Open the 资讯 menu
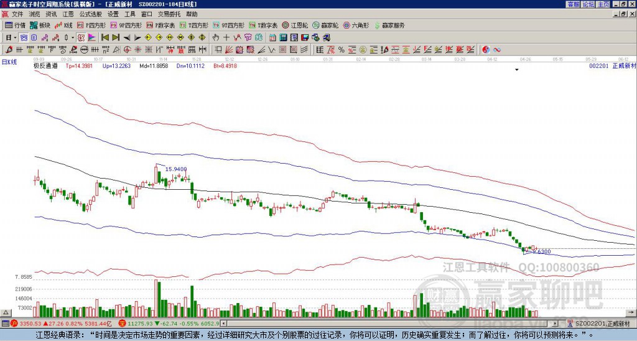 click(x=51, y=14)
